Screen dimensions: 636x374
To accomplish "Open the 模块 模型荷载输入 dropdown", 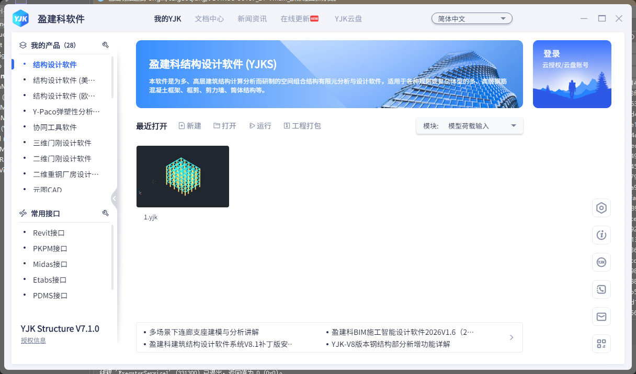I will coord(470,126).
